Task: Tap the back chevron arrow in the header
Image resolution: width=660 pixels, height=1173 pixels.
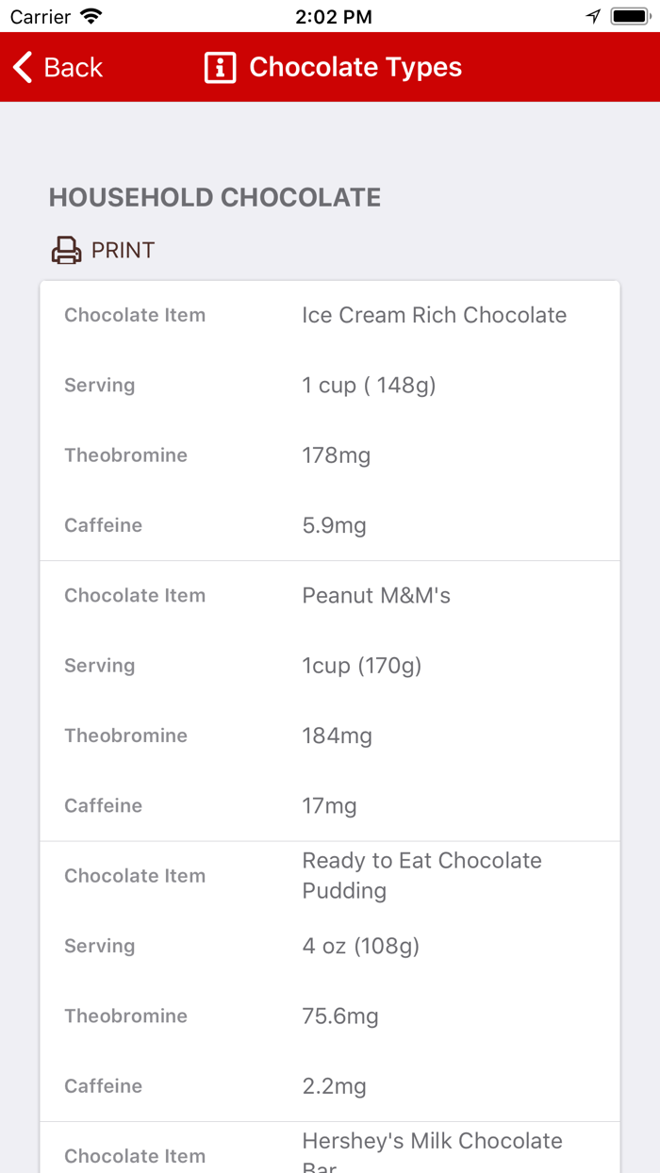Action: tap(21, 67)
